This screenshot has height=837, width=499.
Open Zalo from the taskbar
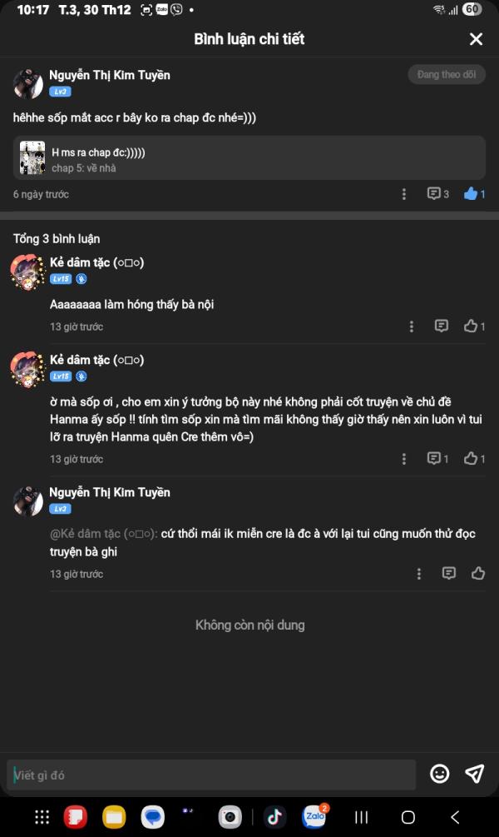pos(314,817)
